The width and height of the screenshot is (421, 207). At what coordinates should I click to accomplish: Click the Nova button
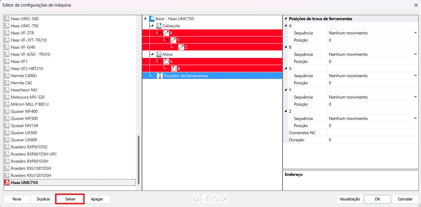(x=17, y=199)
